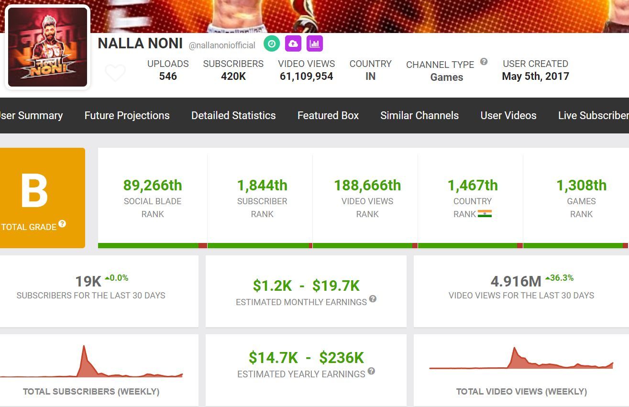
Task: Click progress bar under Video Views Rank
Action: 365,245
